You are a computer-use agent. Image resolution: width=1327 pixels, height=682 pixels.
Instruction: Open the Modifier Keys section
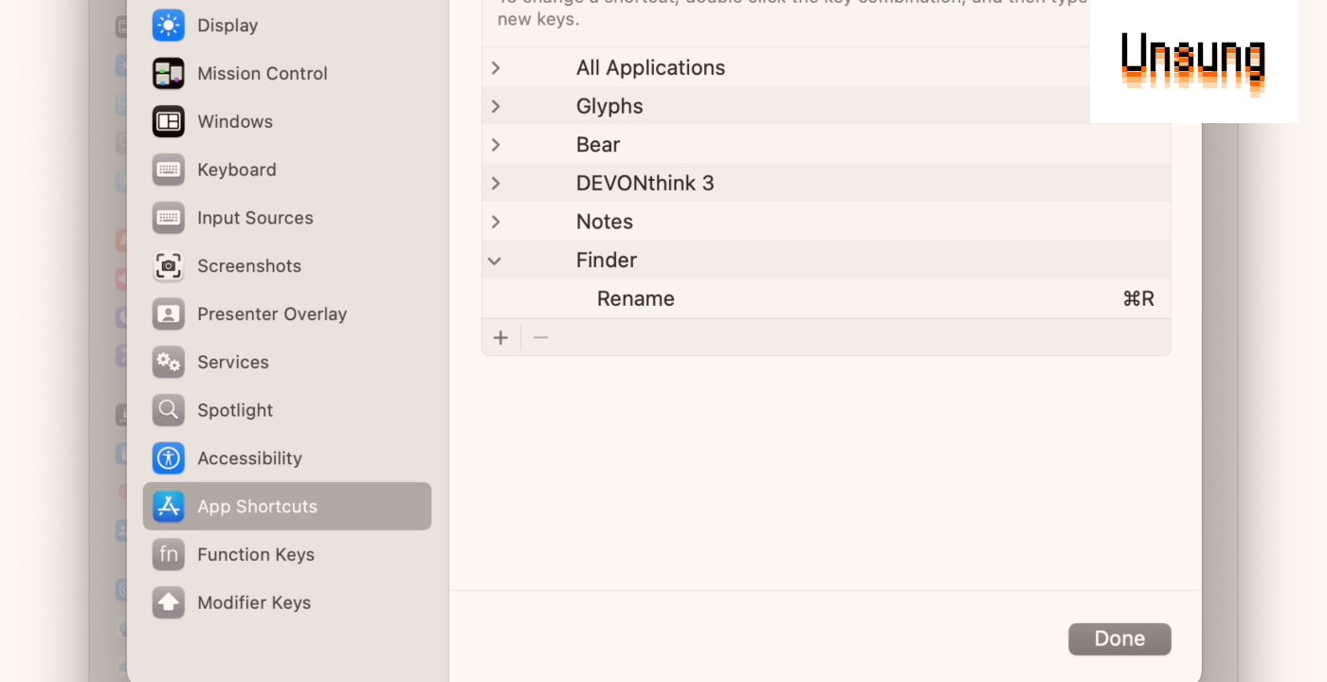click(x=253, y=602)
